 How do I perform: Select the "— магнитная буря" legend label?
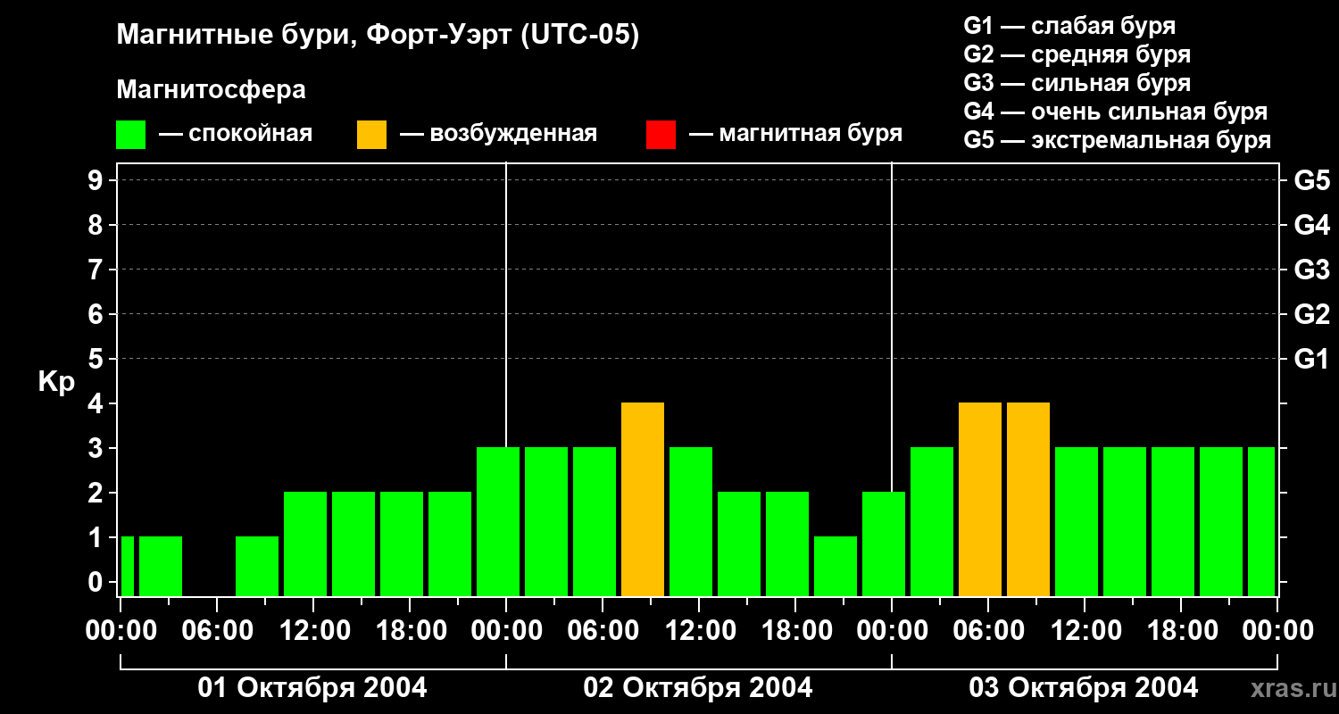[795, 134]
